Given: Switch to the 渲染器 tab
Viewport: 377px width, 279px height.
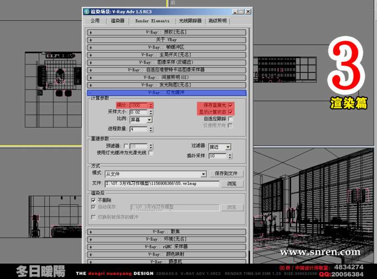Looking at the screenshot, I should 117,21.
